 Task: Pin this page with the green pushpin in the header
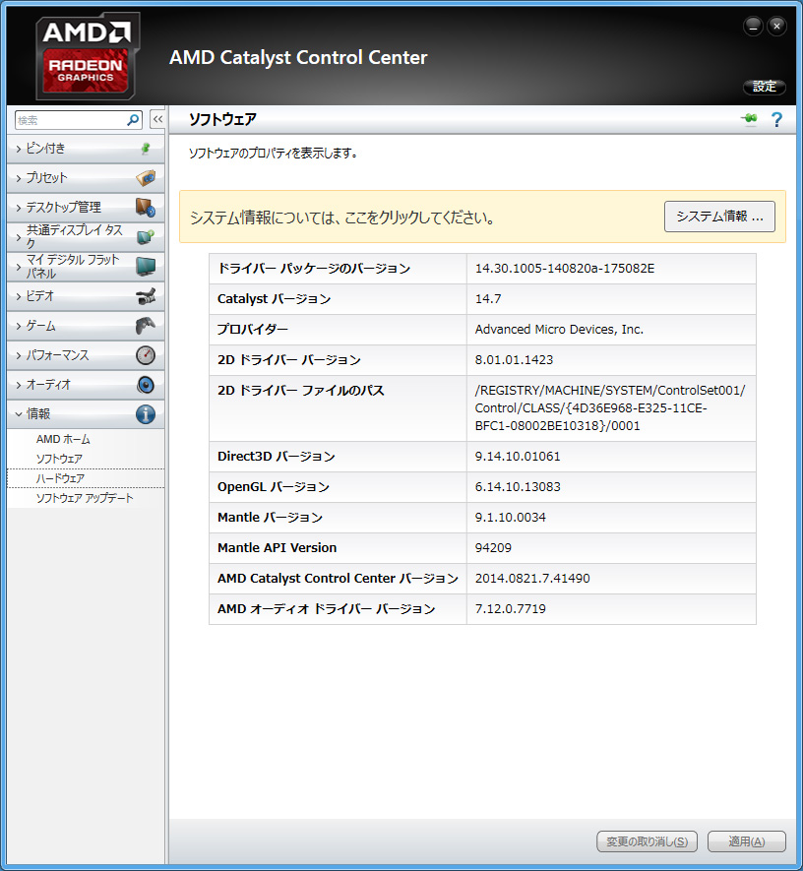[x=749, y=118]
